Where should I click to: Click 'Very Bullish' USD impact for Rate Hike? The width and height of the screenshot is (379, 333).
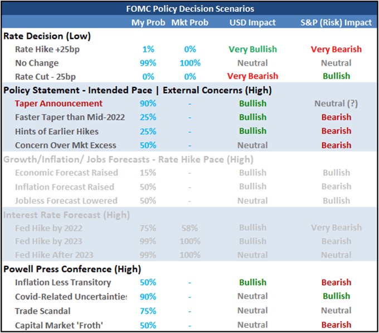(x=252, y=50)
